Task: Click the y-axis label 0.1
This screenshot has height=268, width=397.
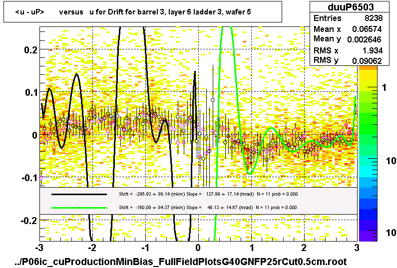Action: point(31,92)
